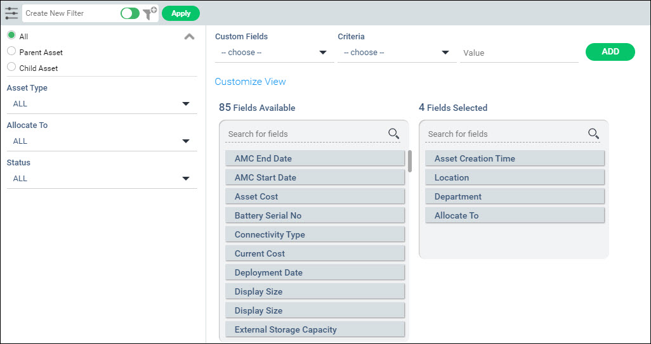The height and width of the screenshot is (344, 651).
Task: Open the Customize View link
Action: [x=250, y=82]
